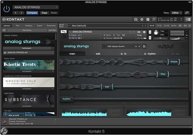Click the filter macro slider handle
The image size is (193, 135).
163,74
